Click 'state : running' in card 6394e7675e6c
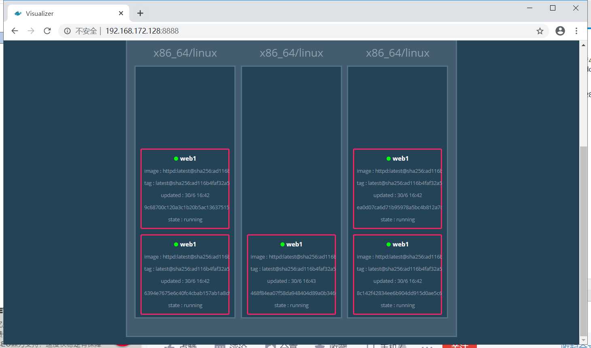The width and height of the screenshot is (591, 348). 185,305
